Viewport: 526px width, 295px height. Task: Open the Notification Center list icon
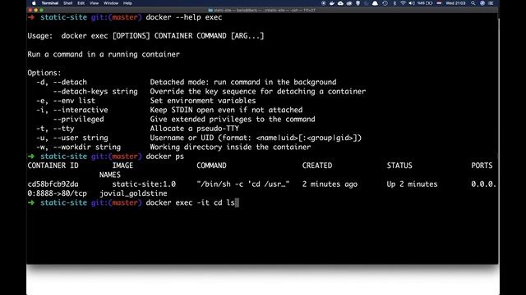click(x=491, y=3)
